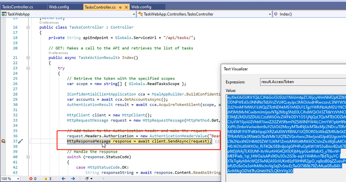Open the 100 % zoom dropdown

point(18,179)
